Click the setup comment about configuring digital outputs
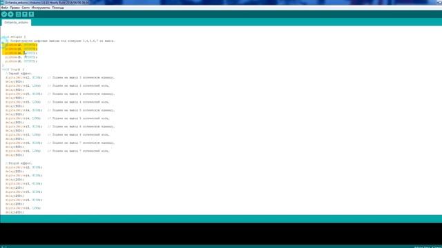The height and width of the screenshot is (248, 442). point(60,41)
